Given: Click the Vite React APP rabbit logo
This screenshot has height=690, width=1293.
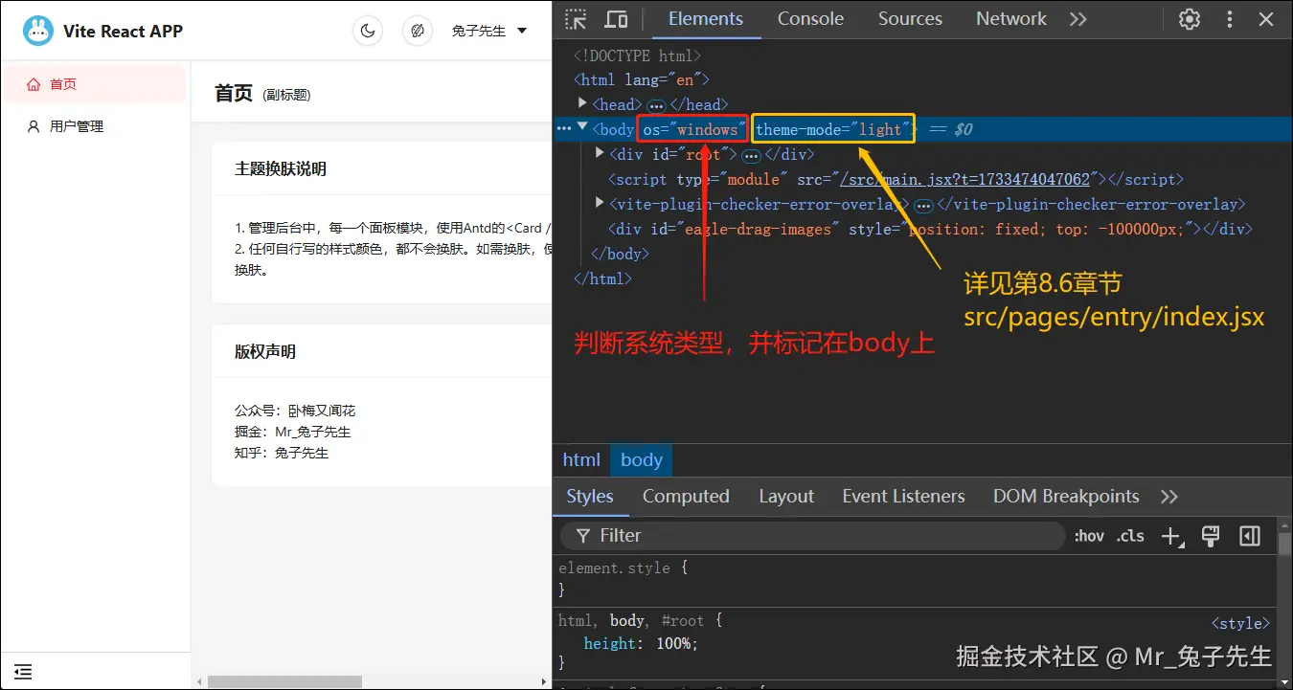Looking at the screenshot, I should pyautogui.click(x=37, y=30).
